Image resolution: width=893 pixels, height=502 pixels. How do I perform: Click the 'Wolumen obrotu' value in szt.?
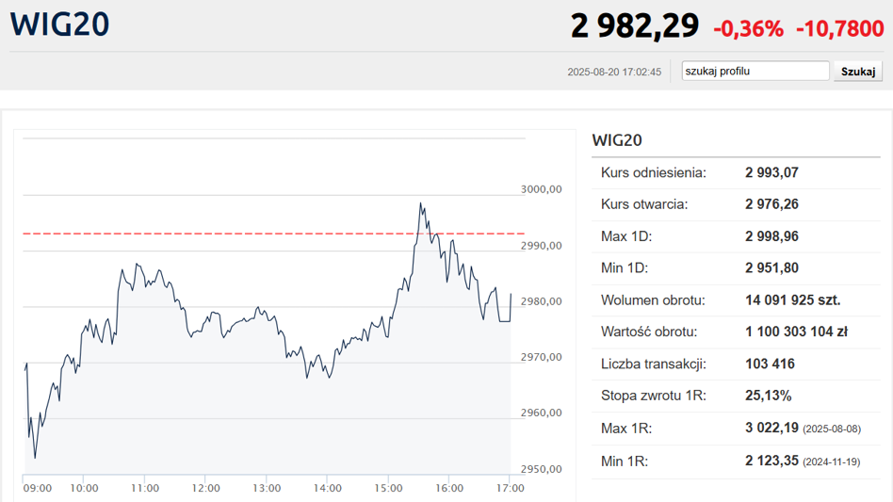[x=792, y=300]
